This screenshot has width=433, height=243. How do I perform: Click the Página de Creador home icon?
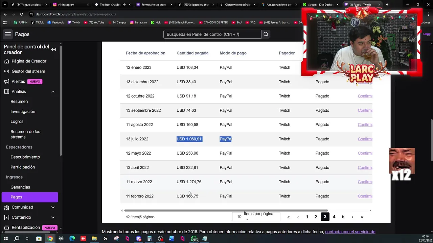(x=6, y=61)
